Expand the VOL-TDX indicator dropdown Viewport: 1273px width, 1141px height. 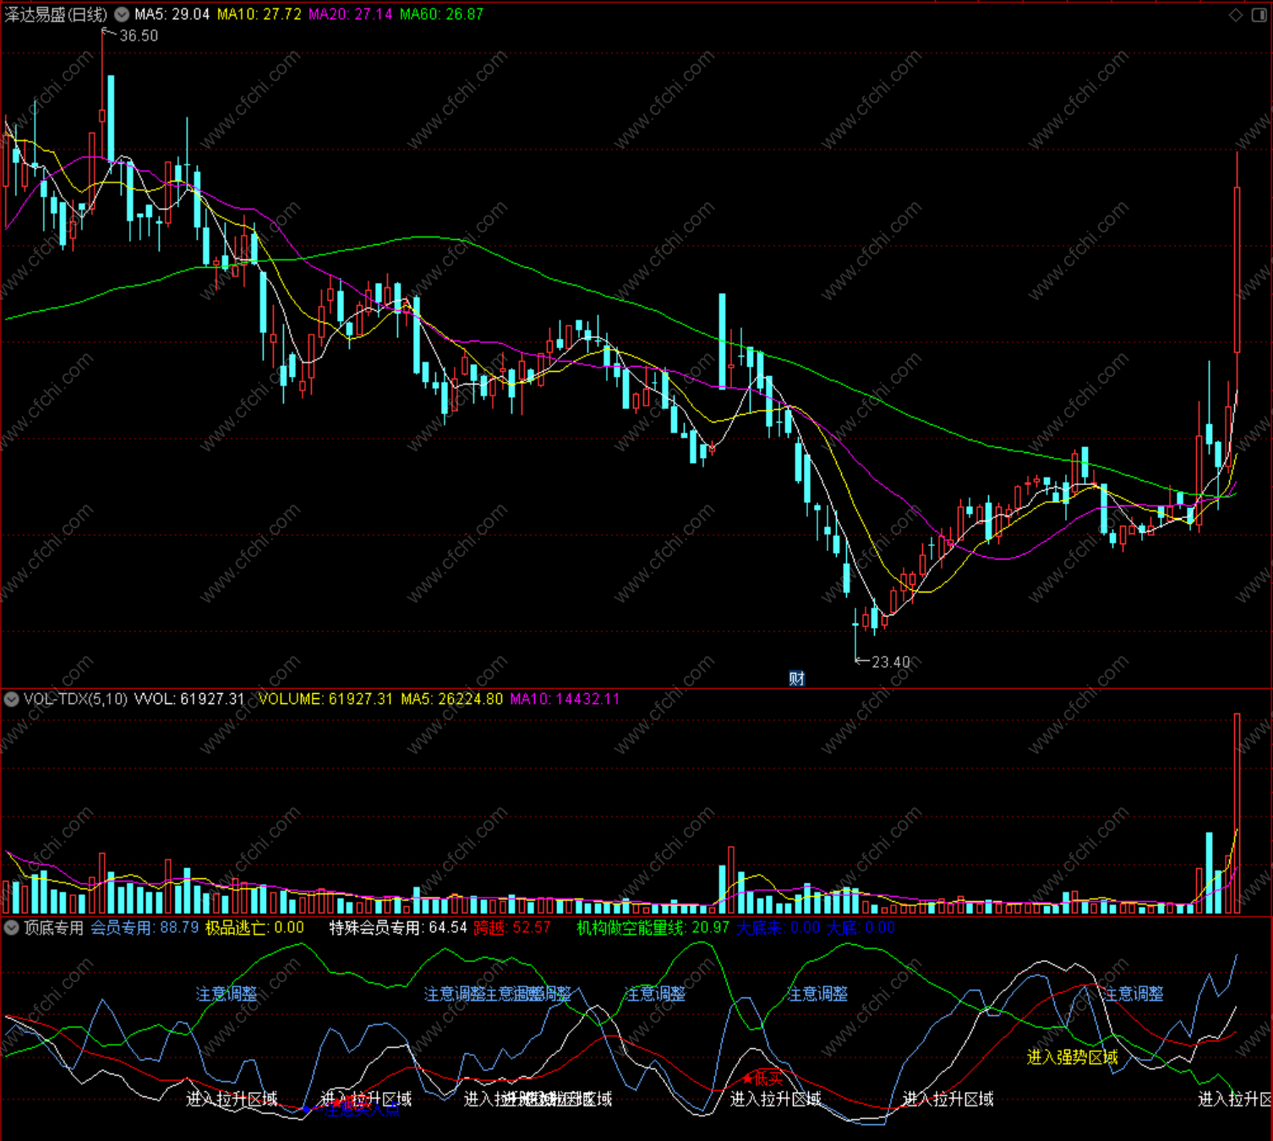[x=12, y=699]
